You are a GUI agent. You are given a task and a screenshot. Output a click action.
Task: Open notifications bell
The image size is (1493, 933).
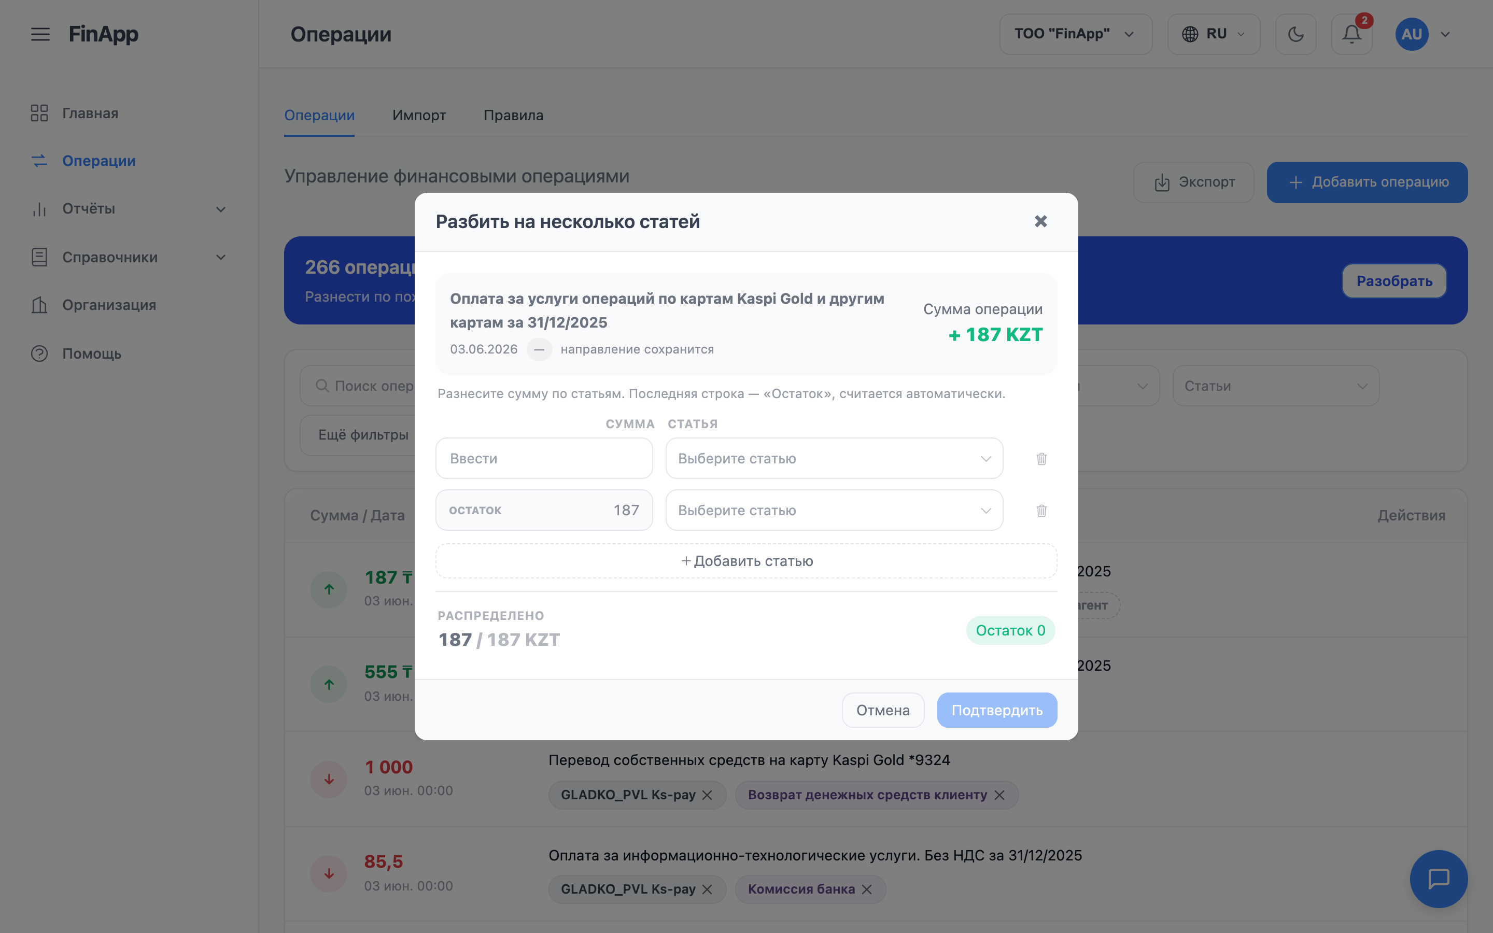click(x=1351, y=34)
